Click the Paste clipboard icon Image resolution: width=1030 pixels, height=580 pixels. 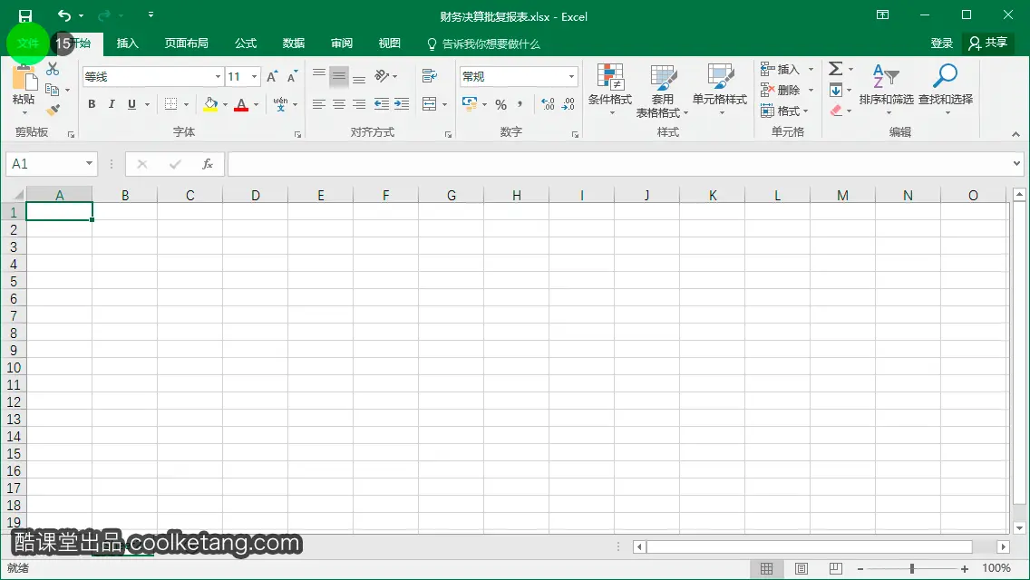pos(24,79)
